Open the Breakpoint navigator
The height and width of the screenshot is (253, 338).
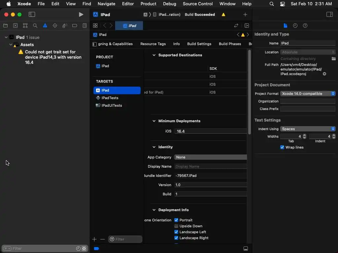click(75, 26)
